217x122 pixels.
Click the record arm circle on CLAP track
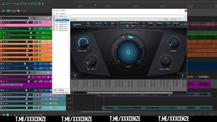tap(1, 42)
